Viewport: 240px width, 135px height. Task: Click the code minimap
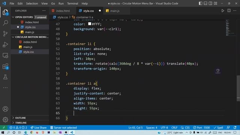coord(231,27)
